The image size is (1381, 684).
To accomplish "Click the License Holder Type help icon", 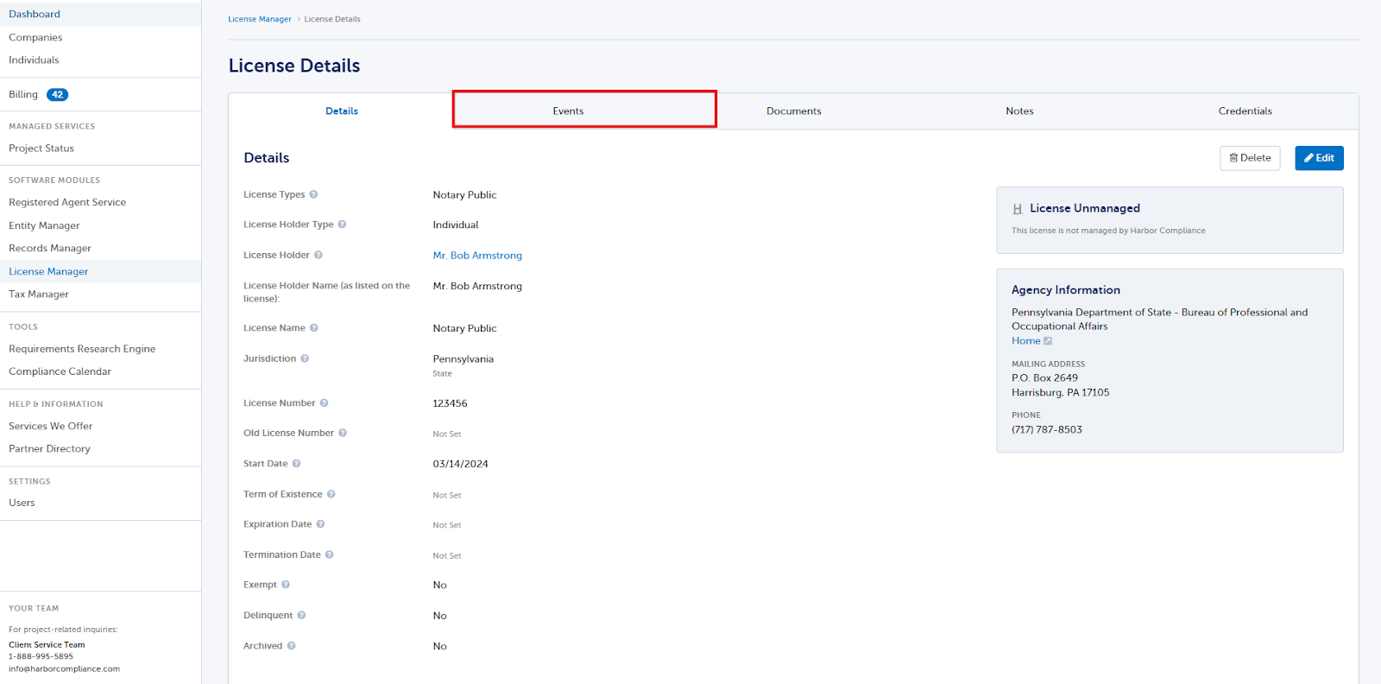I will [x=342, y=225].
